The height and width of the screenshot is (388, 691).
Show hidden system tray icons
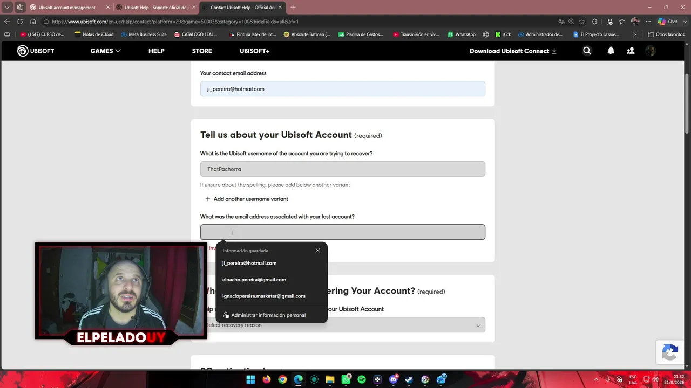click(596, 379)
